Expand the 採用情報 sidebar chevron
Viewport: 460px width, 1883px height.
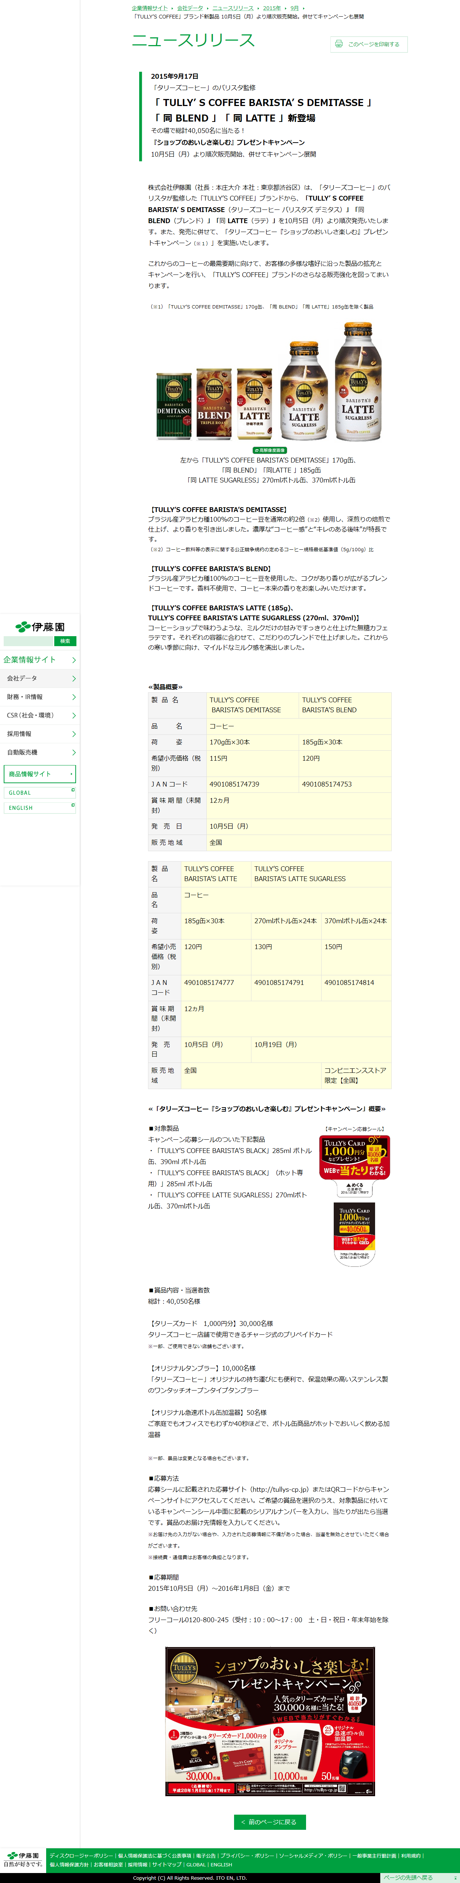(x=74, y=733)
